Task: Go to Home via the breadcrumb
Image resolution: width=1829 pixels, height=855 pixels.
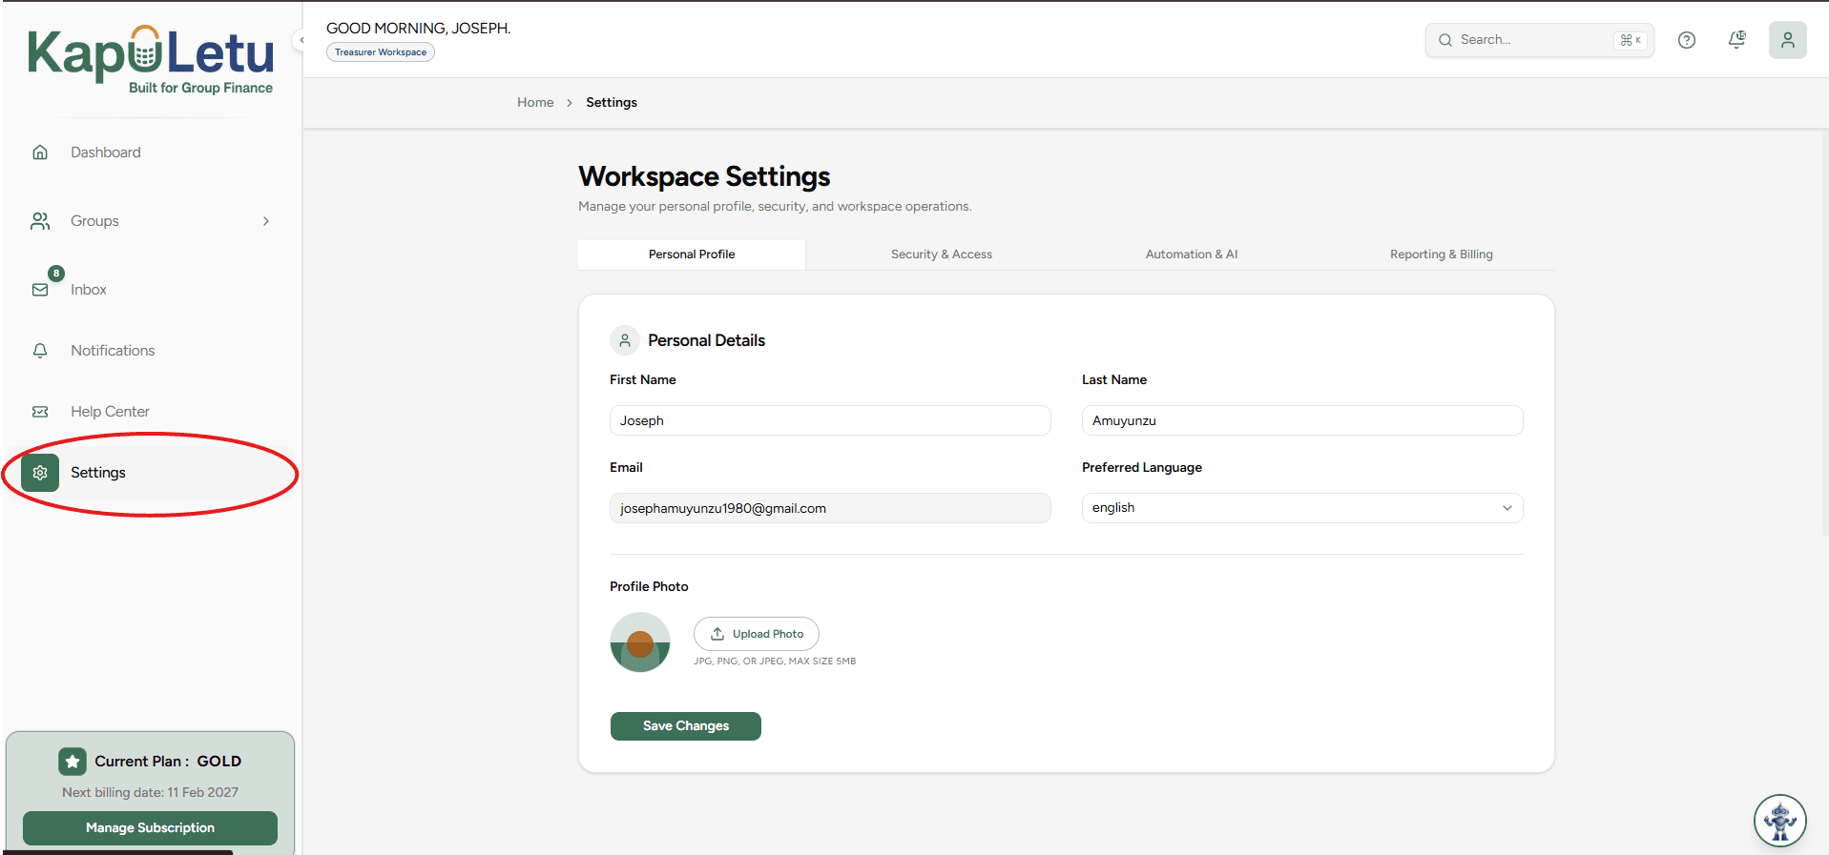Action: coord(535,103)
